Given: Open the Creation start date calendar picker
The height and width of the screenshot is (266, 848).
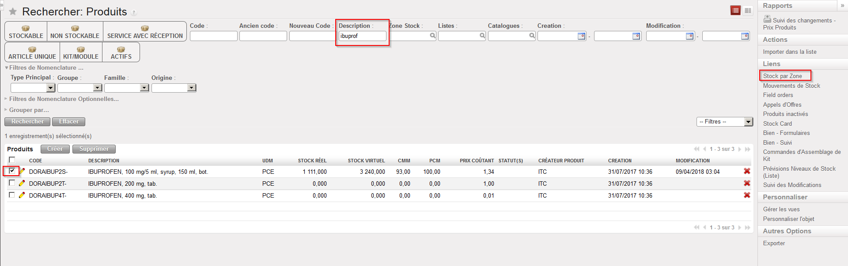Looking at the screenshot, I should 582,36.
